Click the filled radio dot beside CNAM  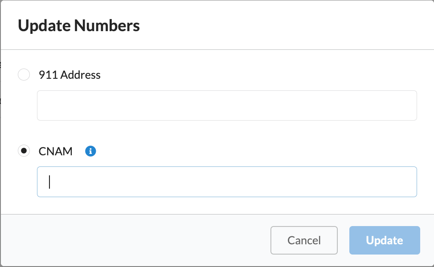point(24,151)
